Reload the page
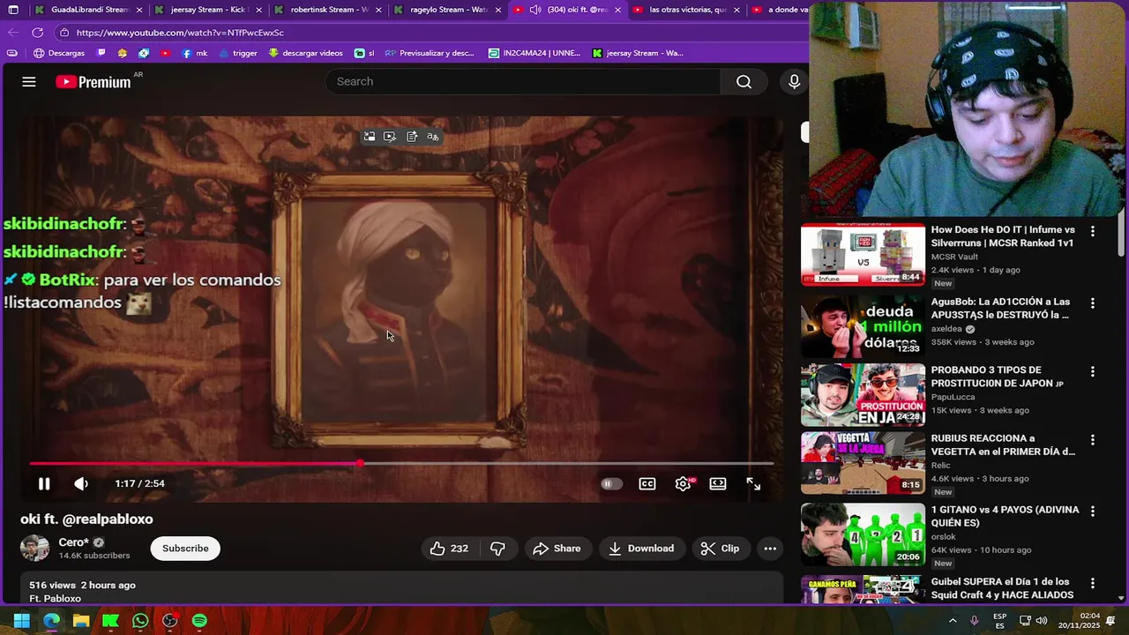 (x=37, y=33)
